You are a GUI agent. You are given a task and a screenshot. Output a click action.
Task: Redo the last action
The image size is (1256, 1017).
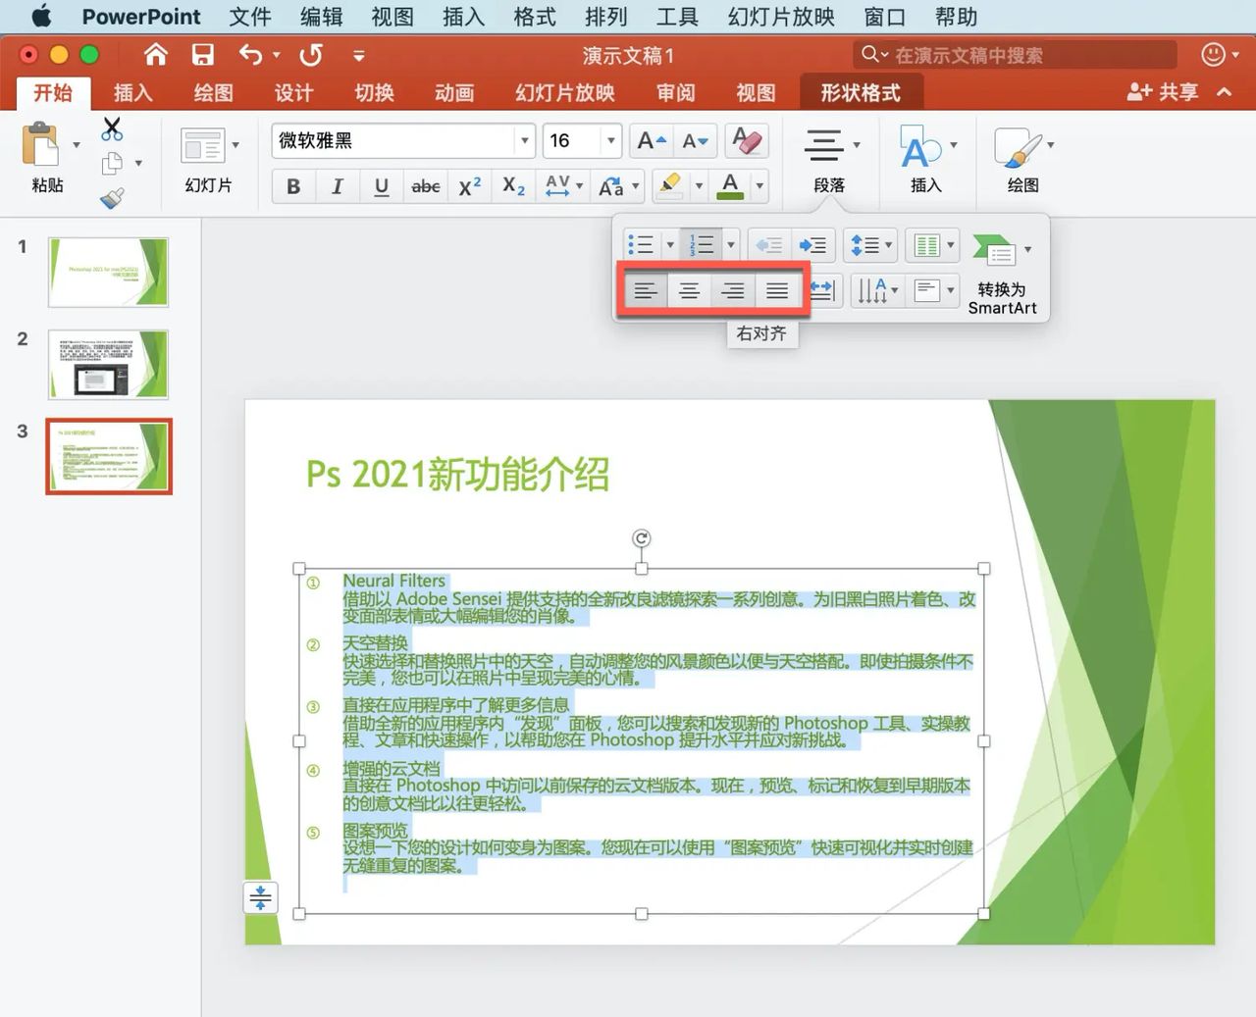(311, 55)
